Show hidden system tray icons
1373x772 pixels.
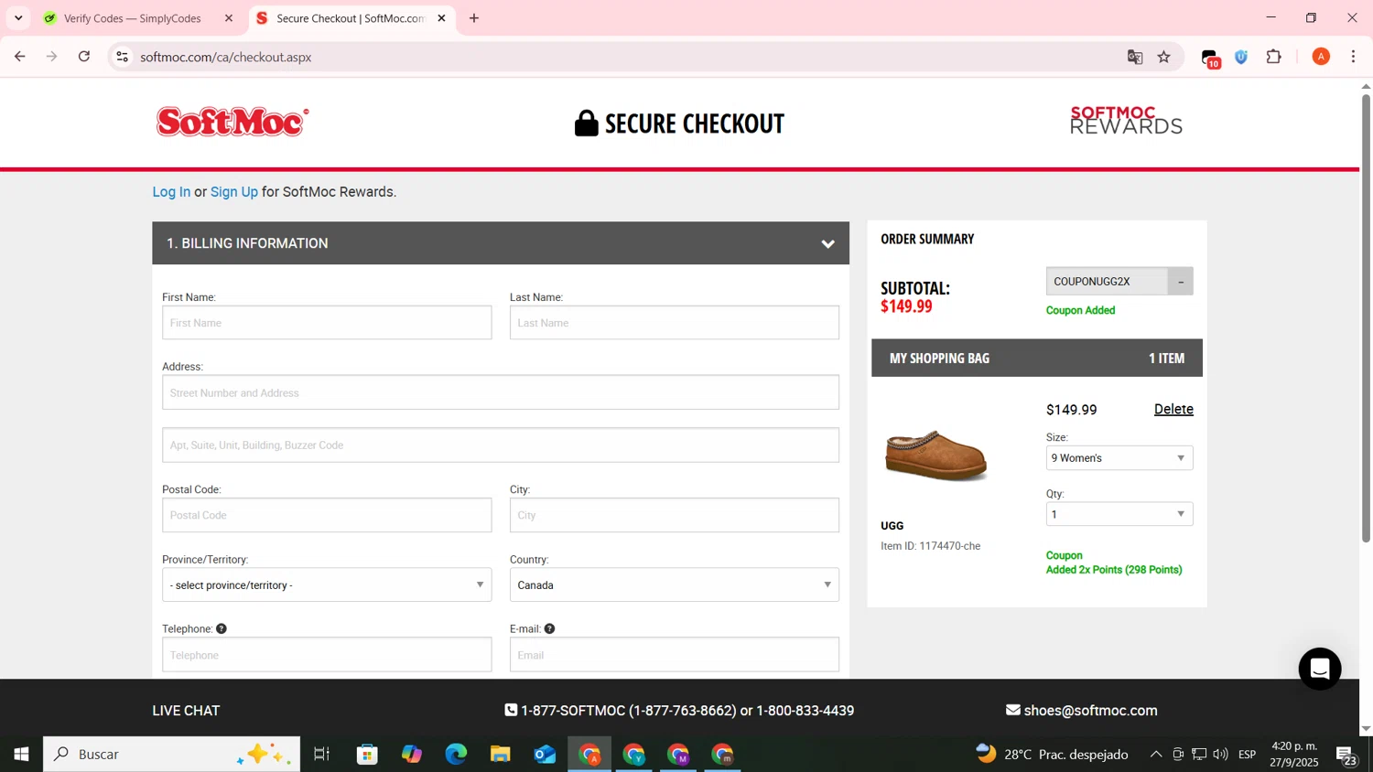[1155, 754]
